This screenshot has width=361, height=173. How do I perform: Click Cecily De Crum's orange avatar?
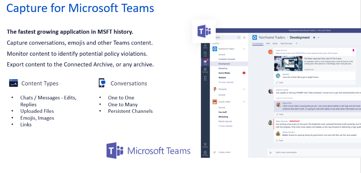pyautogui.click(x=270, y=52)
